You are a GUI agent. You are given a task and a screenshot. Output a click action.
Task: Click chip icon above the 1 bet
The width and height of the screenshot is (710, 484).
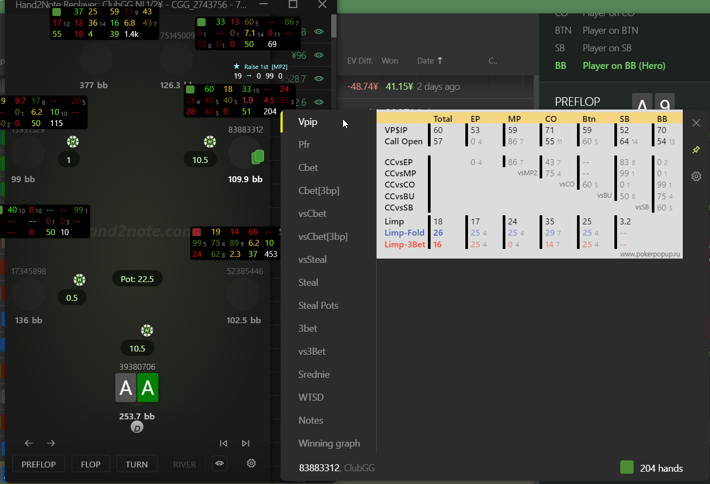[73, 142]
